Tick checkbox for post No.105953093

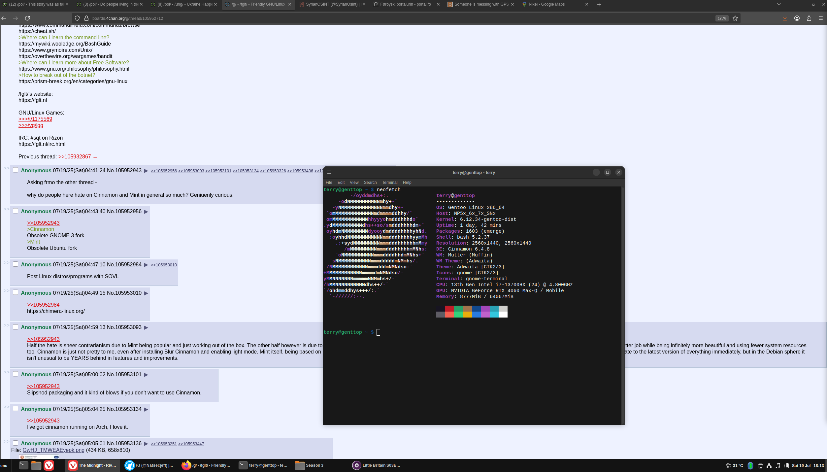tap(16, 327)
